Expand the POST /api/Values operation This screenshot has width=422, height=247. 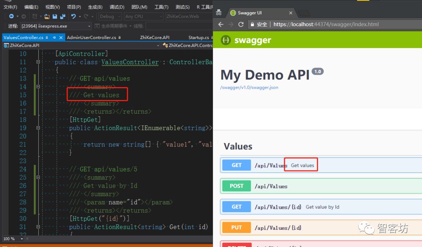tap(321, 186)
